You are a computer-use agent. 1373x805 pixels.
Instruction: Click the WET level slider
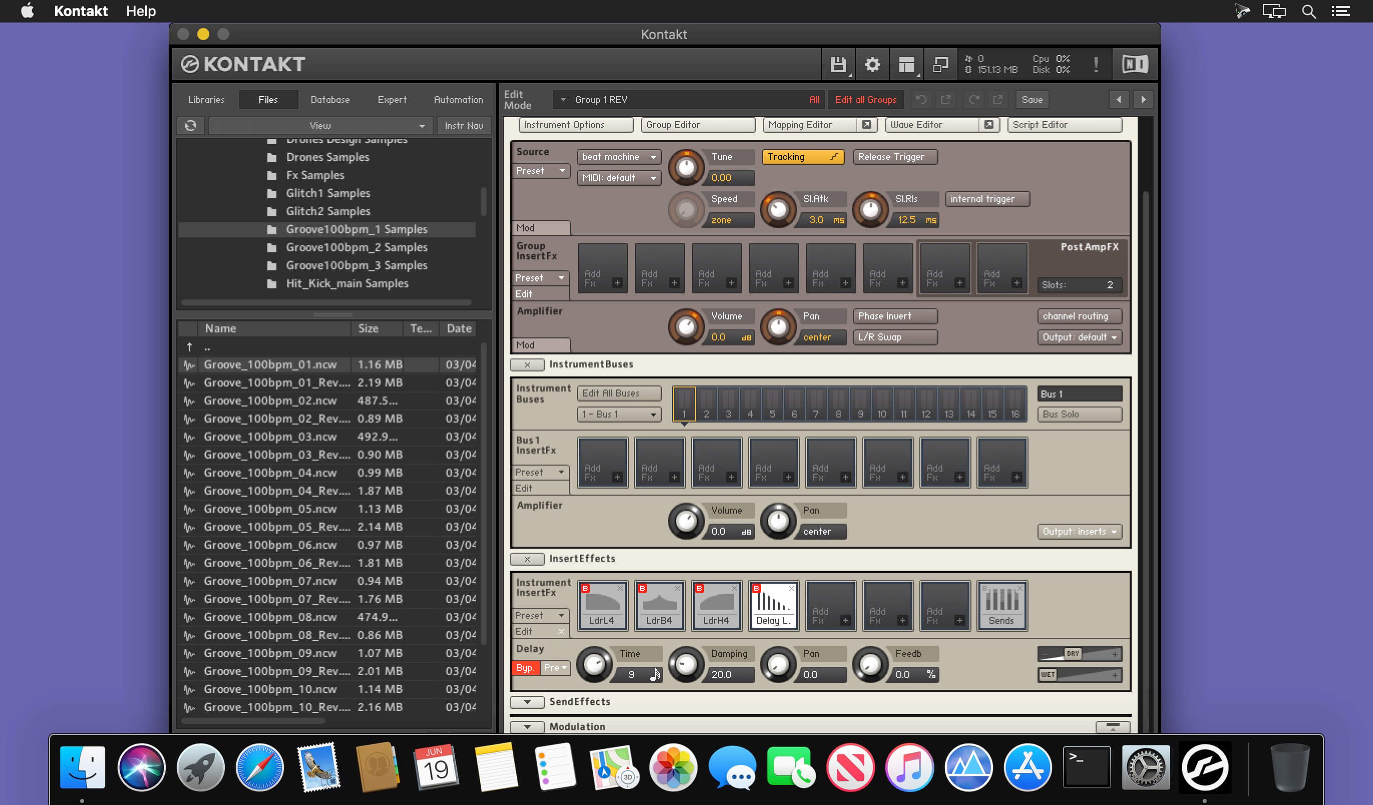click(x=1080, y=675)
